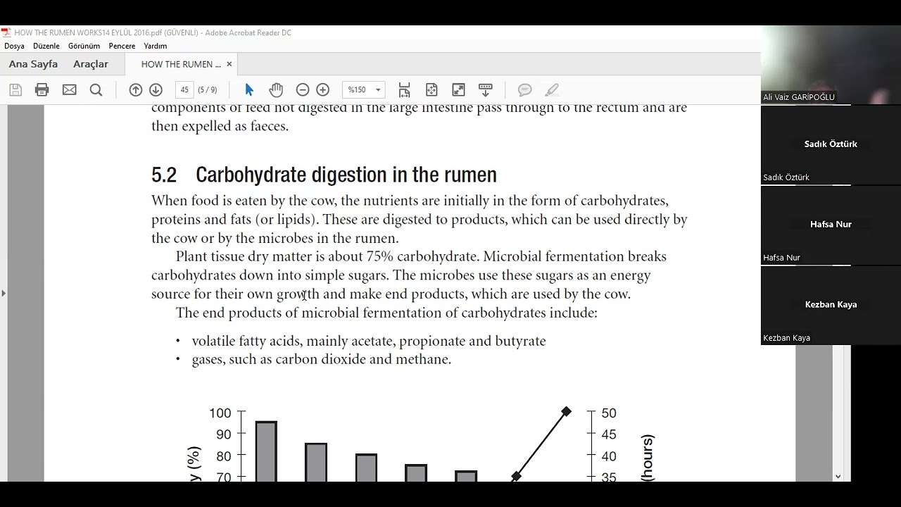Click the heading 'Carbohydrate digestion in the rumen'

click(x=346, y=175)
